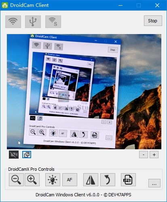Mirror the video with flip icon
The width and height of the screenshot is (167, 202).
point(91,180)
